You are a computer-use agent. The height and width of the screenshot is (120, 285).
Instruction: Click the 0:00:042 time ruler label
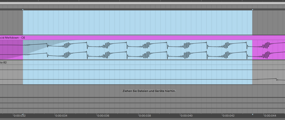[228, 115]
